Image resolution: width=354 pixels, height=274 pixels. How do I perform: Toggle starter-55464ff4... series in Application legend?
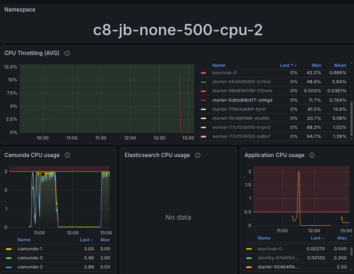point(278,267)
